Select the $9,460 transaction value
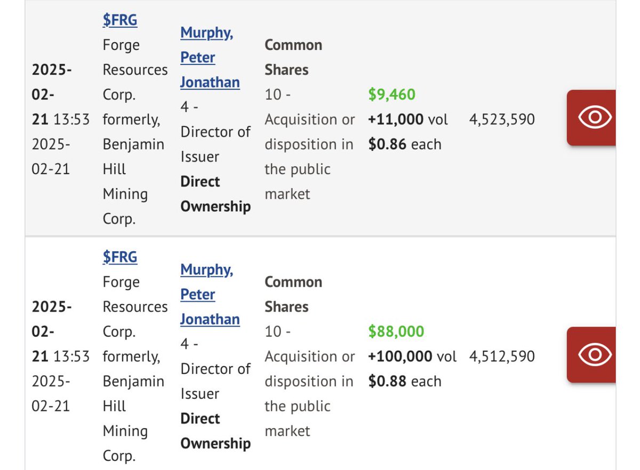640x470 pixels. click(392, 94)
